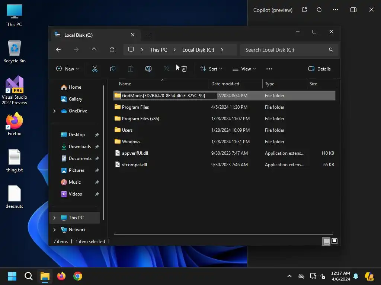381x285 pixels.
Task: Click the Rename icon in toolbar
Action: coord(148,69)
